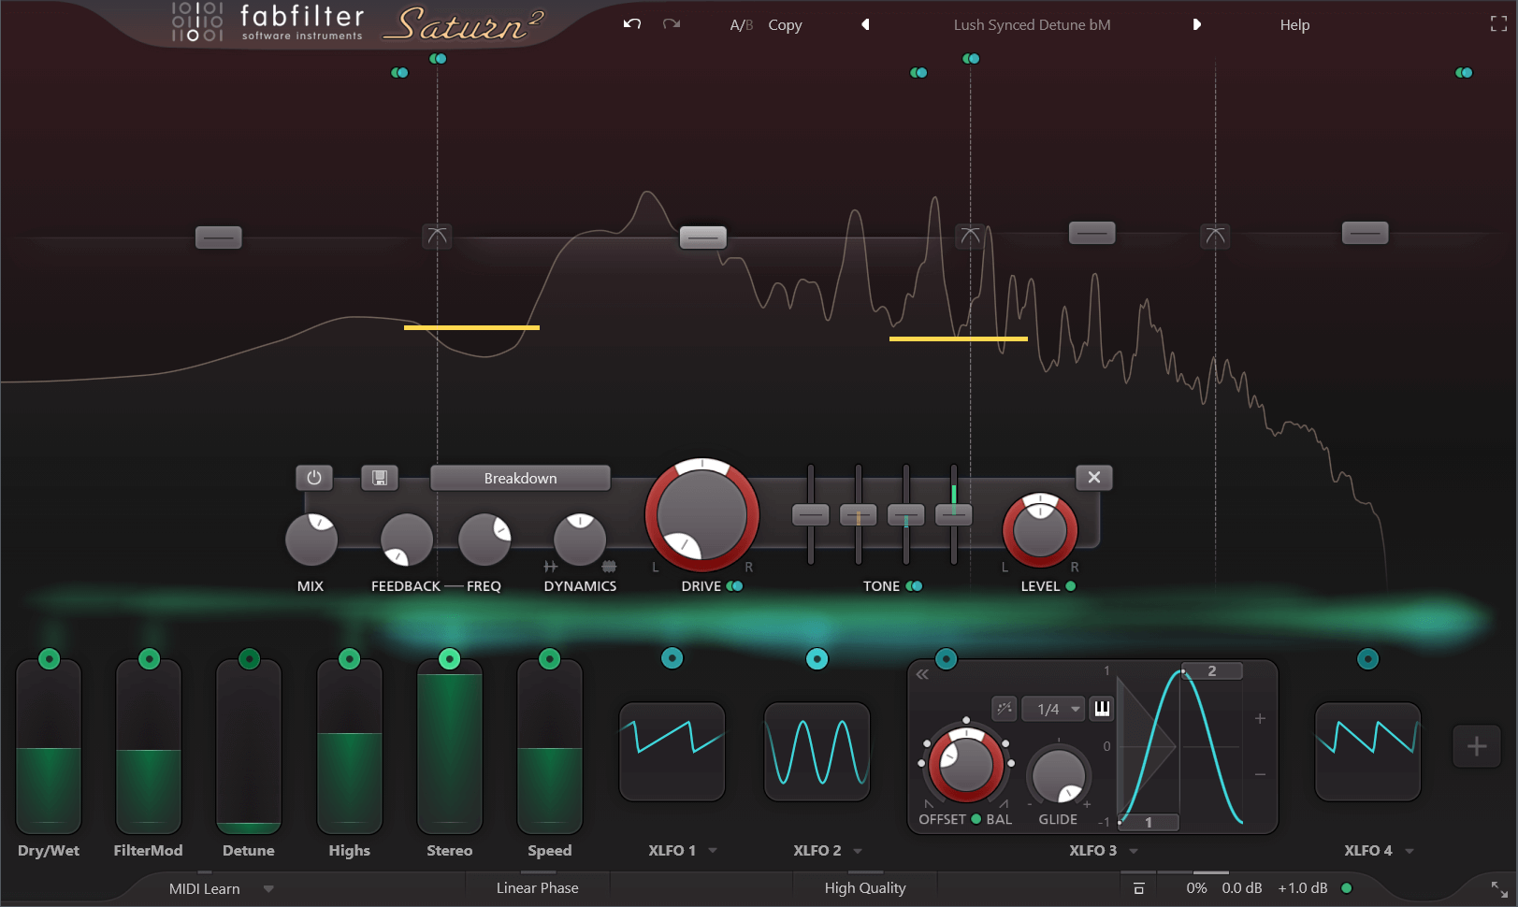The image size is (1518, 907).
Task: Click XLFO 2 modulation source button
Action: [817, 659]
